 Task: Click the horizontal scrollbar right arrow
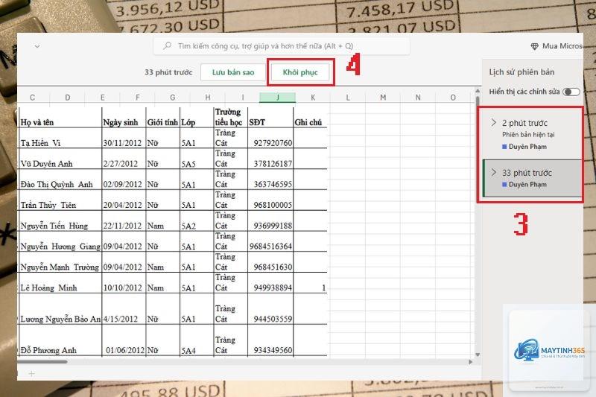pos(471,362)
